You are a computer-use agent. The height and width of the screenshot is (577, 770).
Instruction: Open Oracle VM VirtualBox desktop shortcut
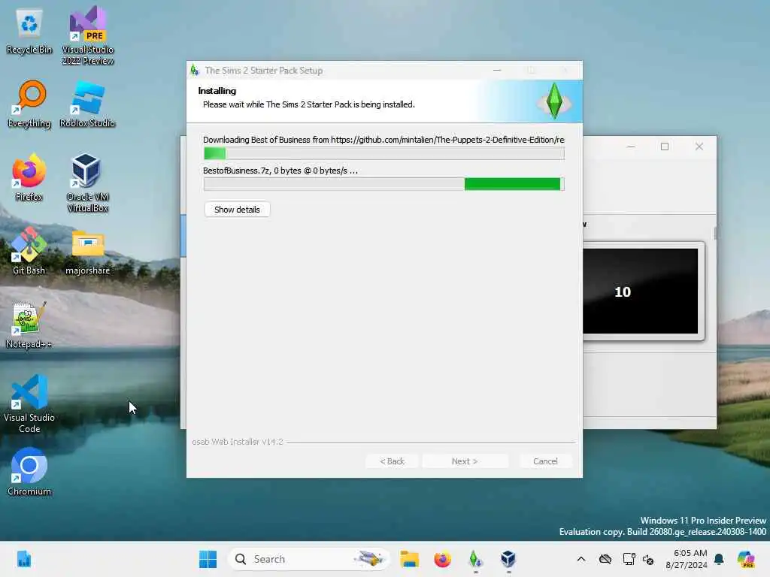pos(87,183)
